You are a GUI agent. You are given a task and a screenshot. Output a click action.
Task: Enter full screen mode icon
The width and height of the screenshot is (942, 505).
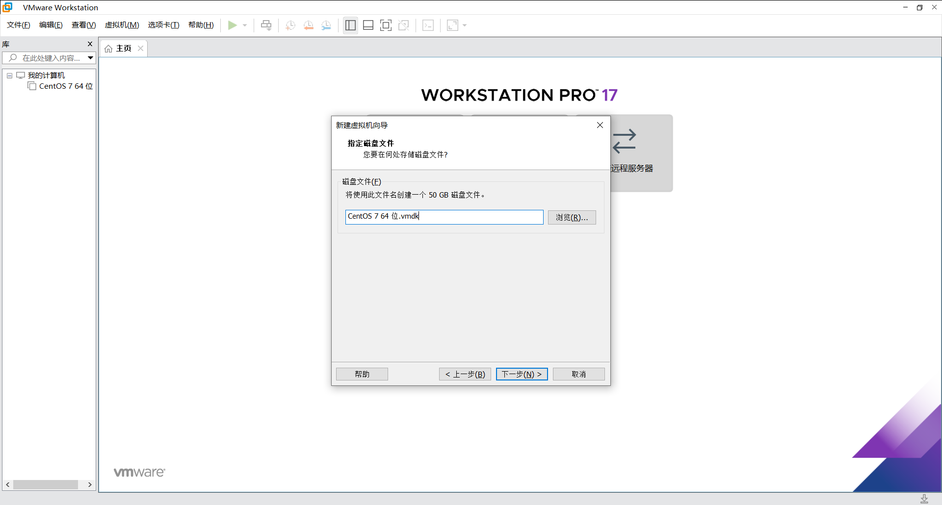click(x=386, y=25)
